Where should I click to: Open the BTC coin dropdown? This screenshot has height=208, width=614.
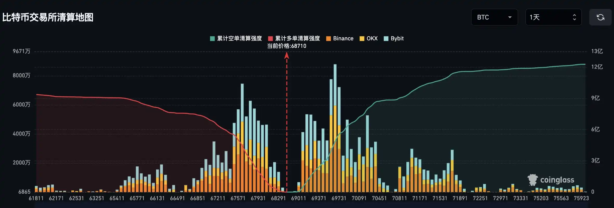(494, 17)
